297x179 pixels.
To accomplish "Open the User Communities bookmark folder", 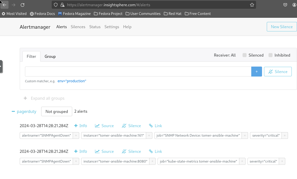I will pos(143,14).
